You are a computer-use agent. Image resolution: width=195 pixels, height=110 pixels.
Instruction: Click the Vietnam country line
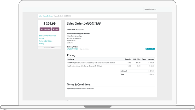[x=70, y=43]
